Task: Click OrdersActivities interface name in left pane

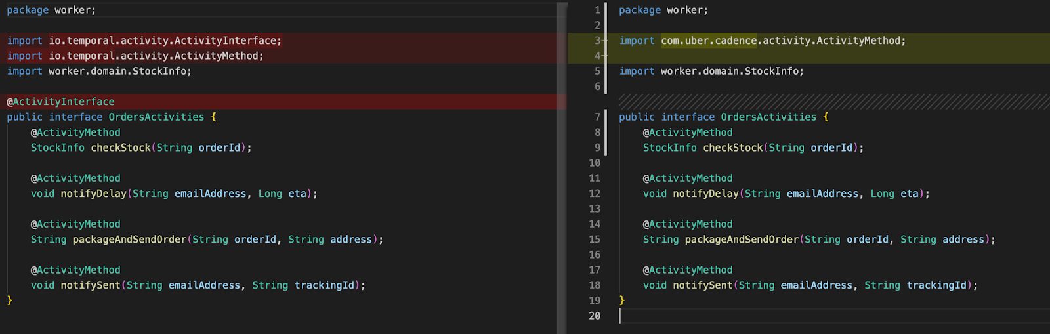Action: [156, 117]
